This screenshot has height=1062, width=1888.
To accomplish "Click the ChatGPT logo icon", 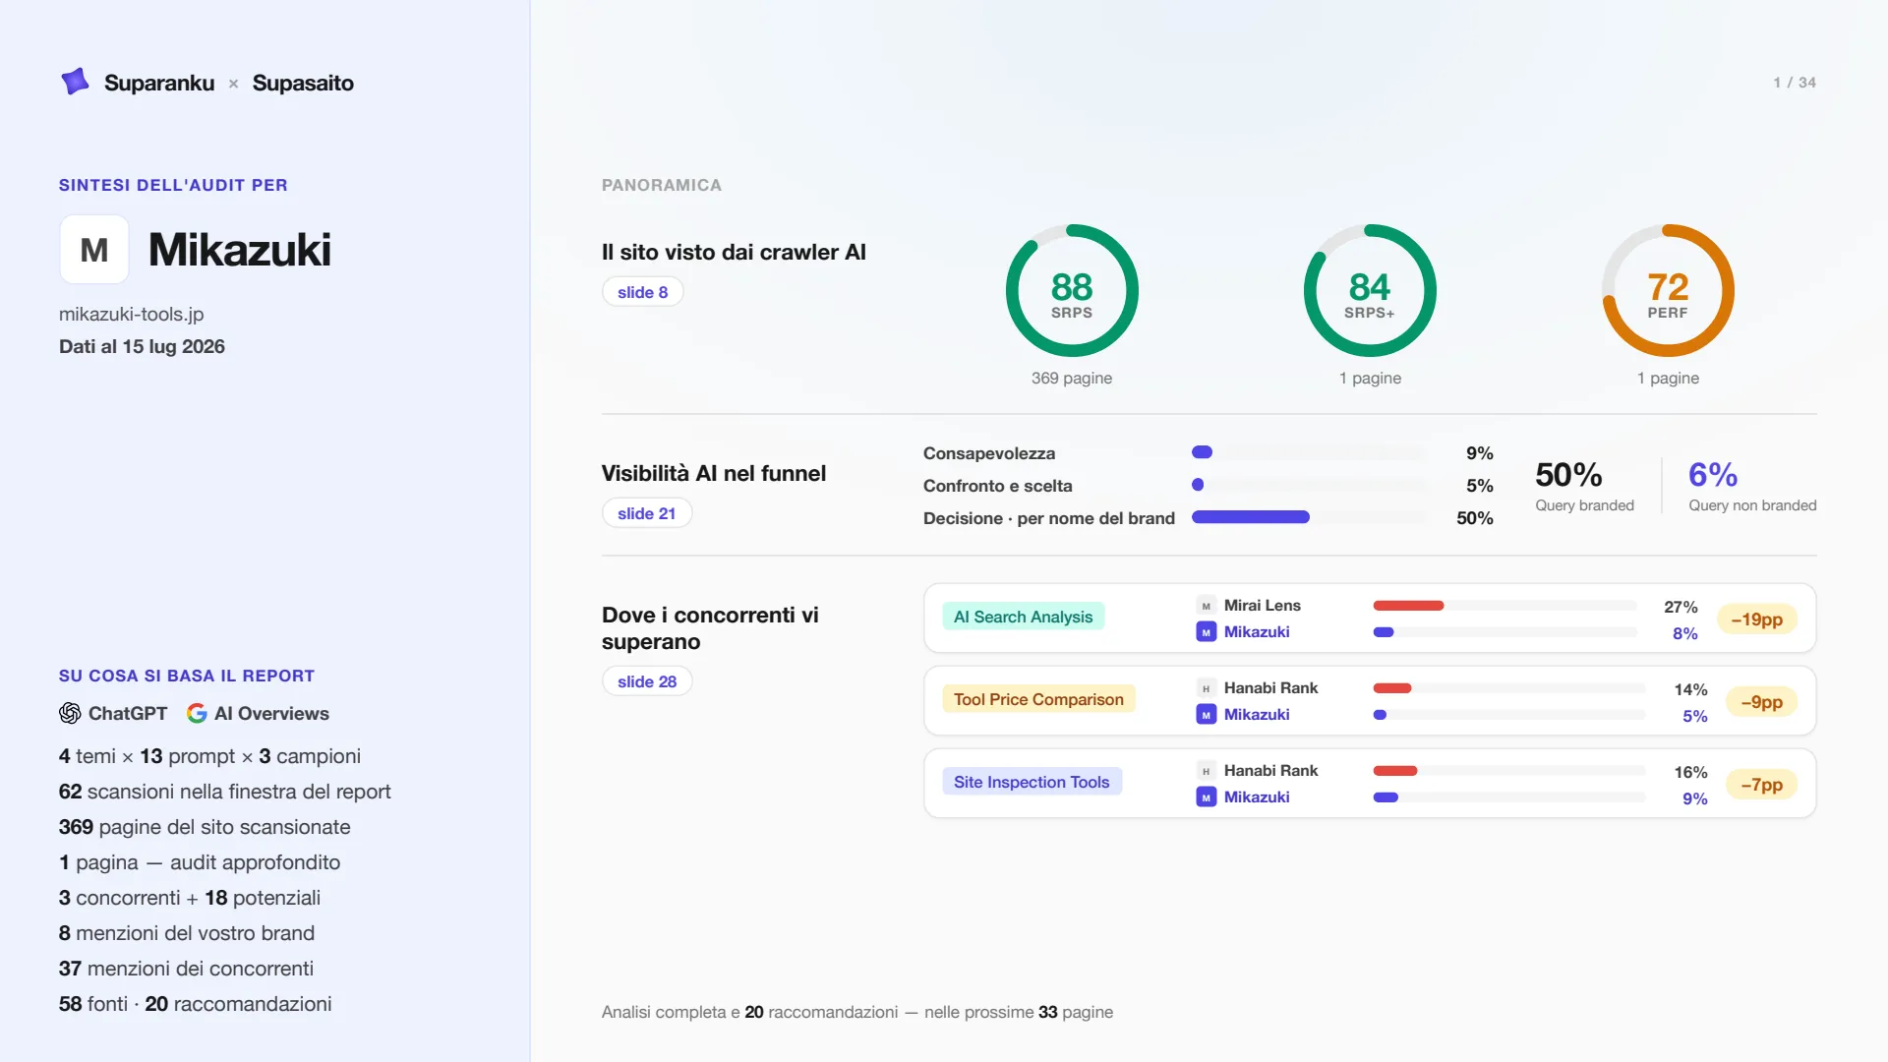I will click(70, 713).
